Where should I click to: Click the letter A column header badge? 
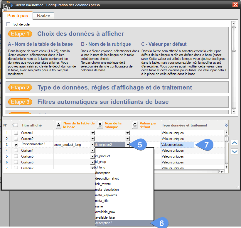click(58, 125)
